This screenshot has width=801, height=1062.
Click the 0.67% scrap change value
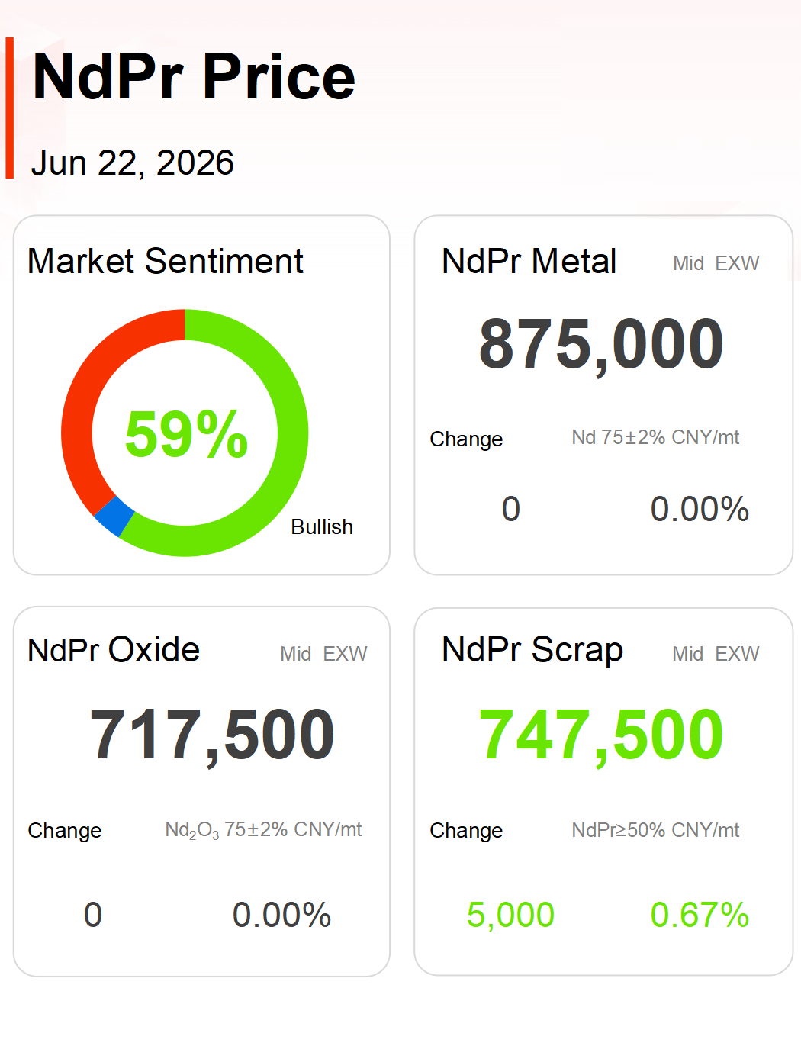(x=700, y=915)
